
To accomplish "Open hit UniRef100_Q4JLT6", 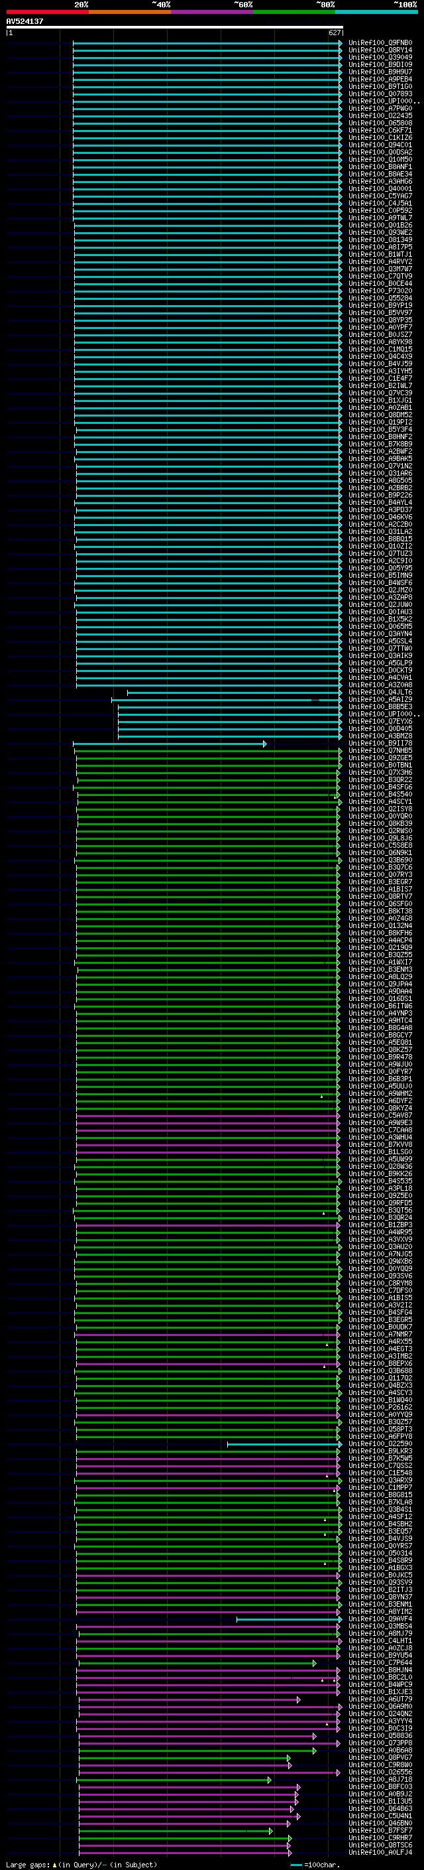I will click(x=380, y=692).
